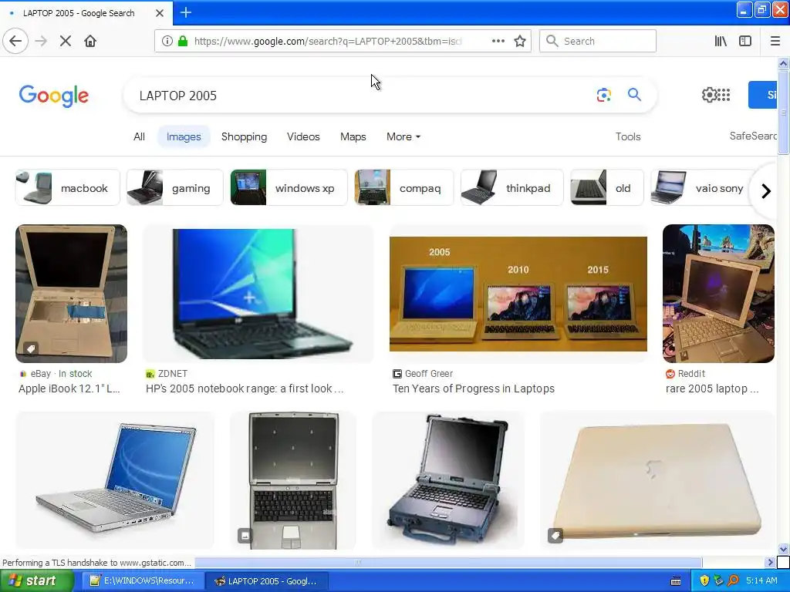790x592 pixels.
Task: Click the blue Sign in button
Action: pos(763,95)
